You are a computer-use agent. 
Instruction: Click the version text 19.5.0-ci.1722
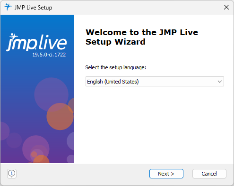(49, 55)
